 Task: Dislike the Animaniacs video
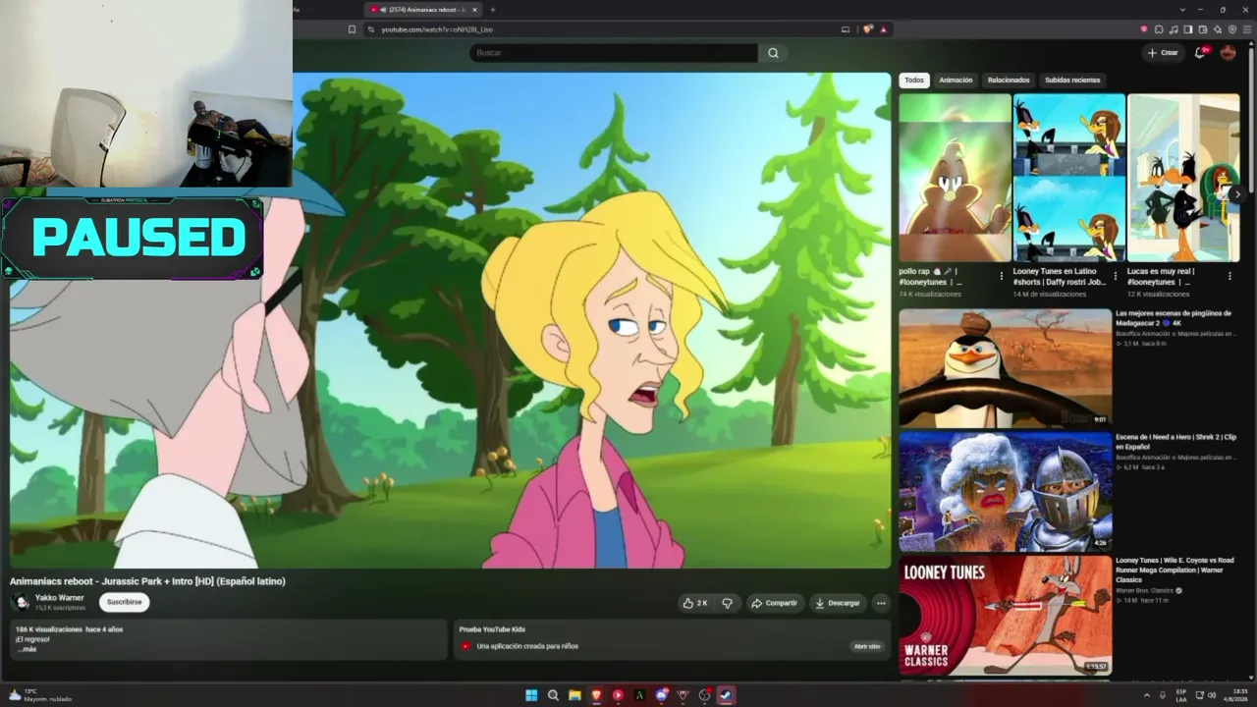coord(728,603)
